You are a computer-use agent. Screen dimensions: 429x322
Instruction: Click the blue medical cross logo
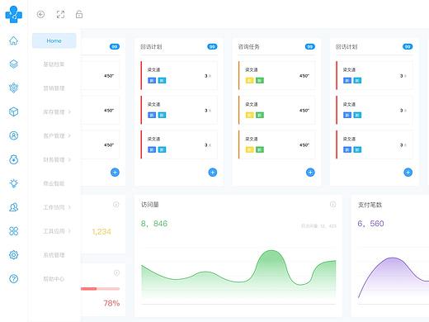(13, 14)
